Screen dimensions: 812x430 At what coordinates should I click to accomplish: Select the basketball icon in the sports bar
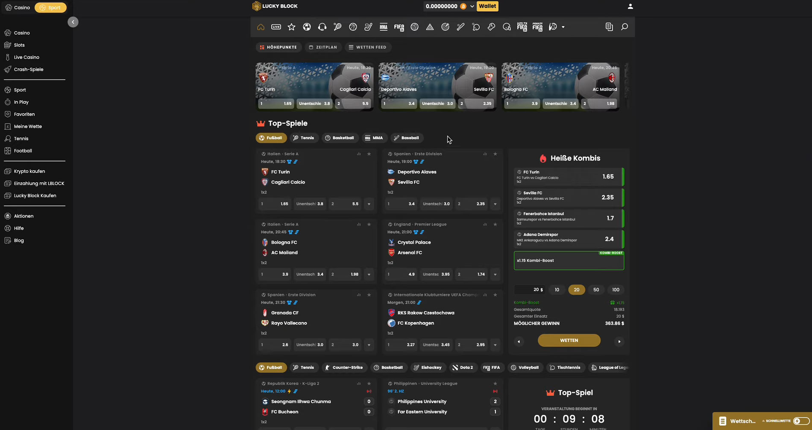pos(353,27)
